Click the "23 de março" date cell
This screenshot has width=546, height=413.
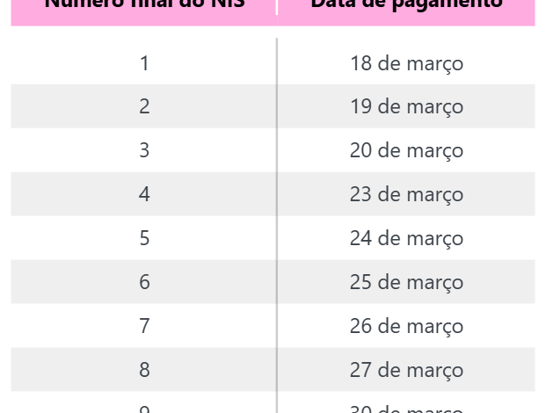[406, 194]
